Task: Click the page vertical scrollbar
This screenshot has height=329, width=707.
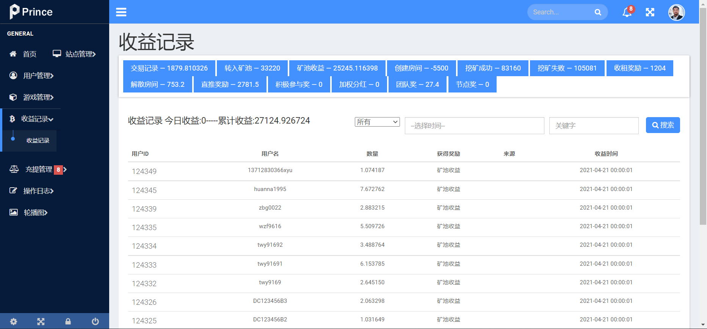Action: point(703,116)
